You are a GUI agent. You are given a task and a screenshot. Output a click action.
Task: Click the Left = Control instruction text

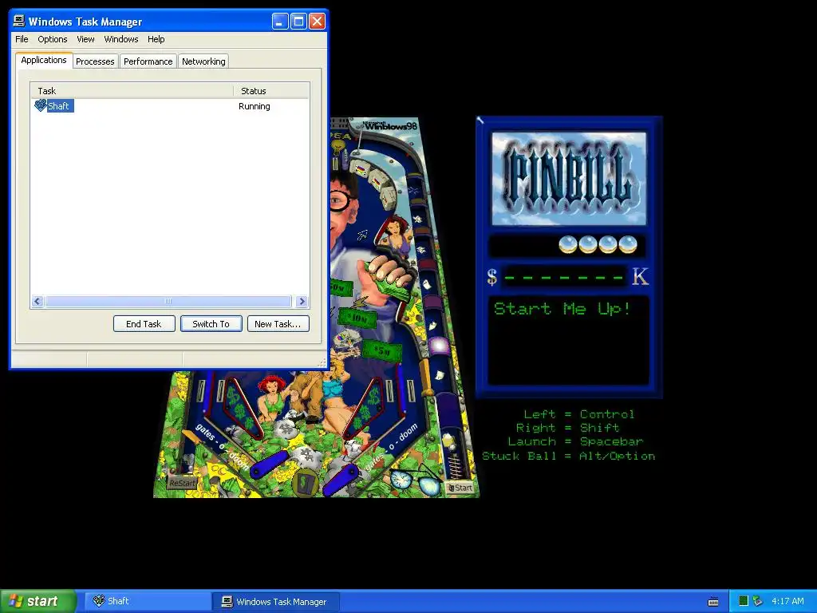pos(579,414)
